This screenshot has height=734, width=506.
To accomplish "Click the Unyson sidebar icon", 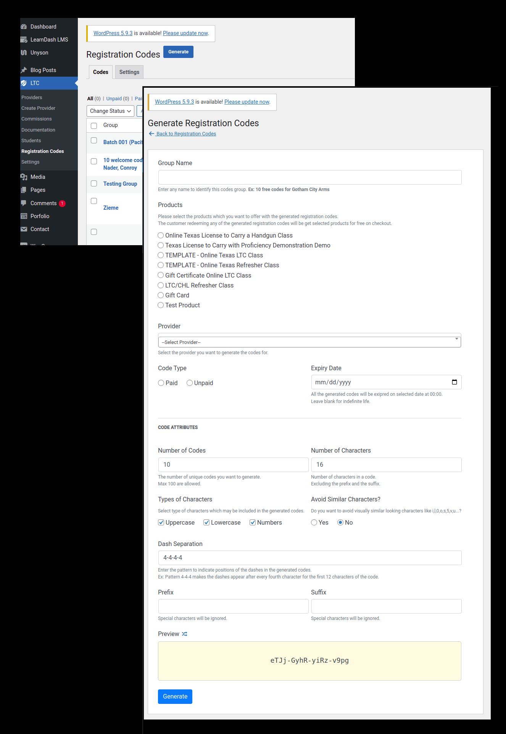I will [24, 53].
